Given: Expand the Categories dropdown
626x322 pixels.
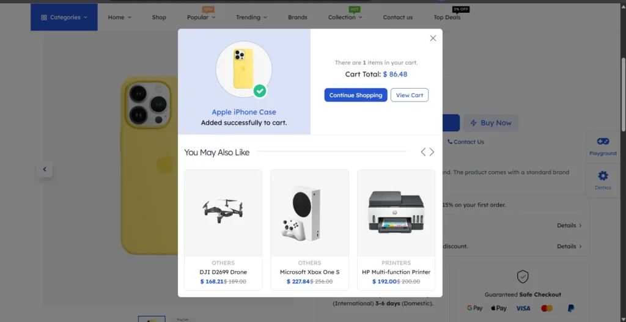Looking at the screenshot, I should coord(64,17).
